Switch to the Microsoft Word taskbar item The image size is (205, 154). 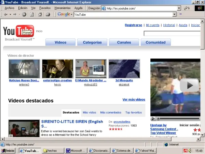(x=76, y=151)
